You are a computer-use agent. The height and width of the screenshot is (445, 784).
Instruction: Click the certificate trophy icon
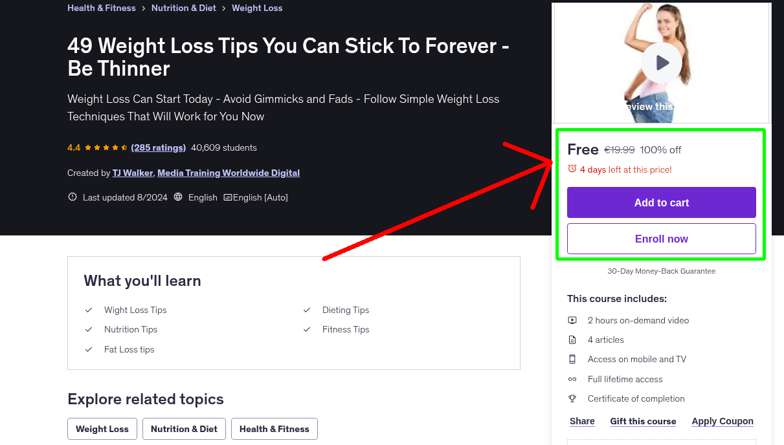coord(572,398)
